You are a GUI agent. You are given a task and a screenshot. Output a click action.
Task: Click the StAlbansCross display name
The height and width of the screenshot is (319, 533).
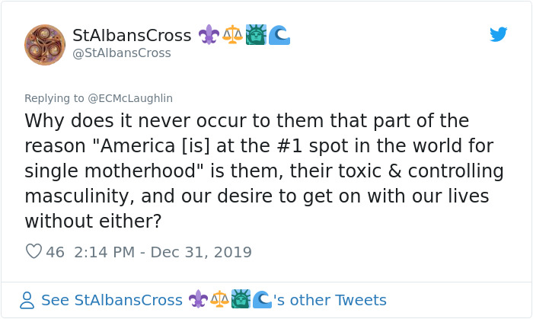(x=131, y=35)
